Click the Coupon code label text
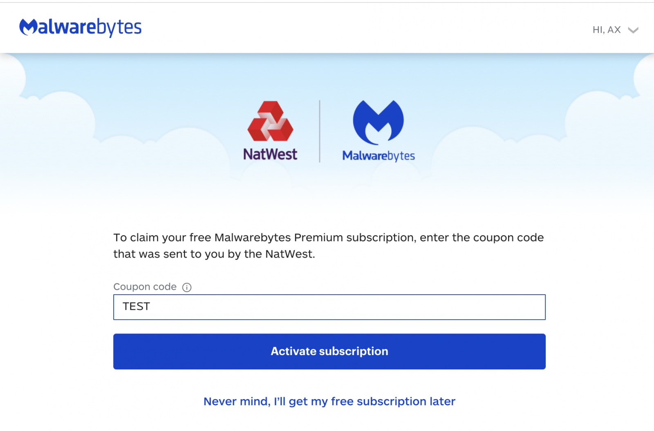The height and width of the screenshot is (431, 654). point(145,287)
